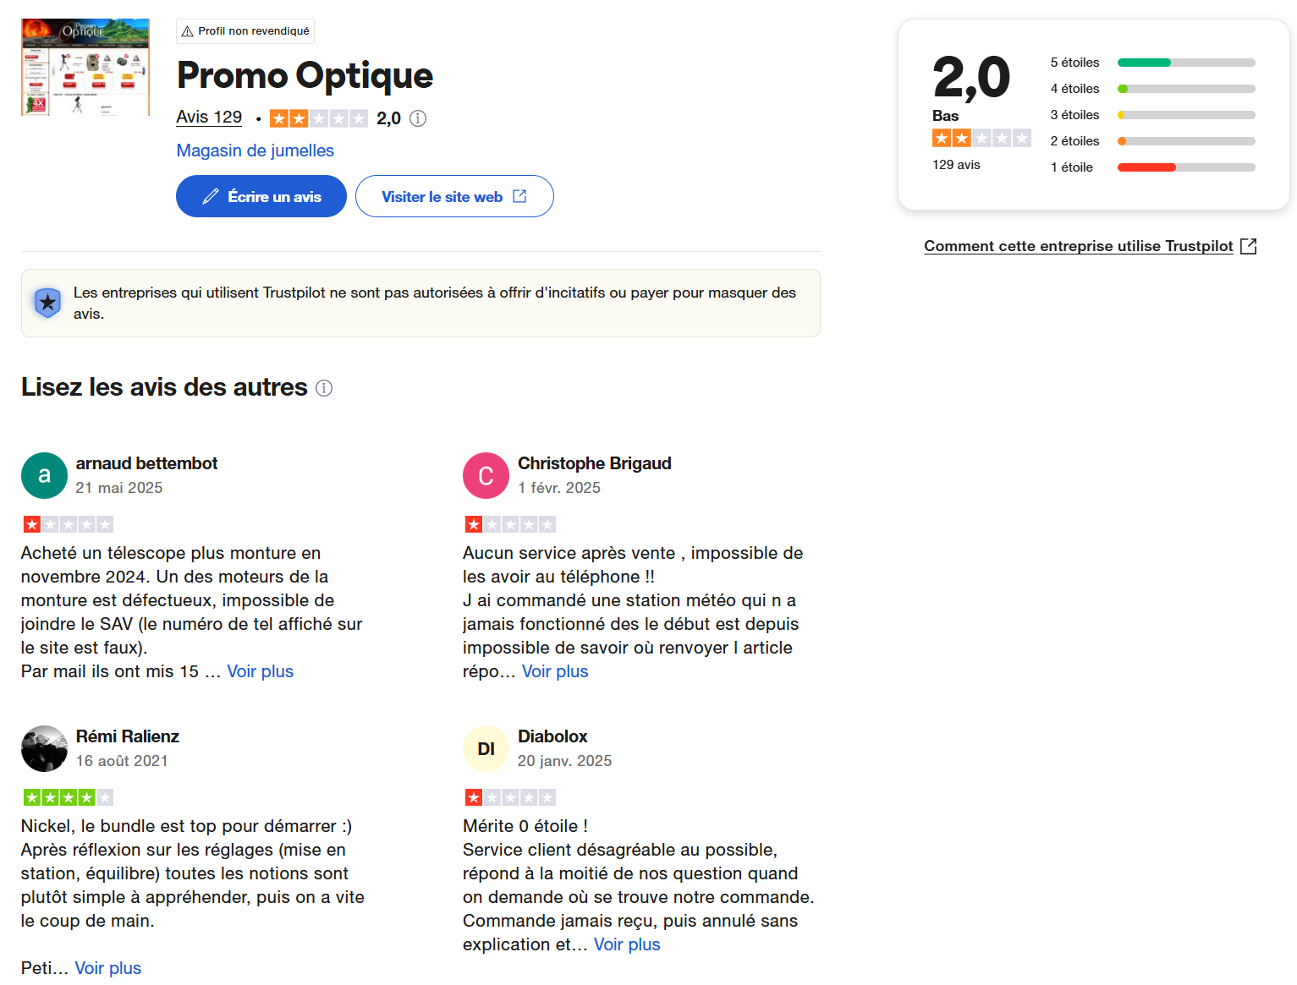Open Rémi Ralienz's profile photo
Image resolution: width=1297 pixels, height=985 pixels.
[44, 748]
